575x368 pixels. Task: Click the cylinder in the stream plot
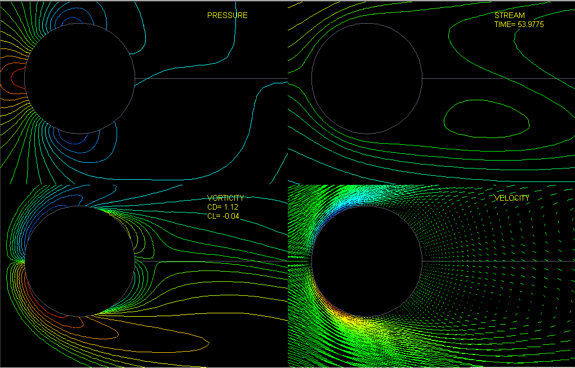click(x=367, y=78)
